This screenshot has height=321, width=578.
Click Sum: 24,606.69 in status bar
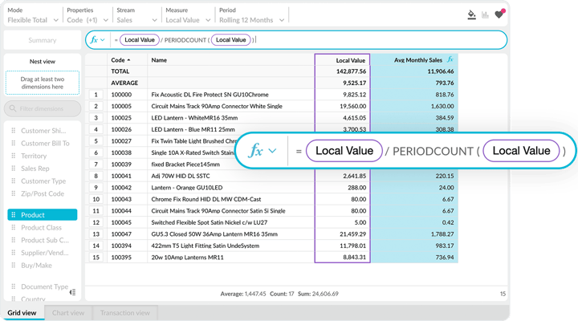318,294
